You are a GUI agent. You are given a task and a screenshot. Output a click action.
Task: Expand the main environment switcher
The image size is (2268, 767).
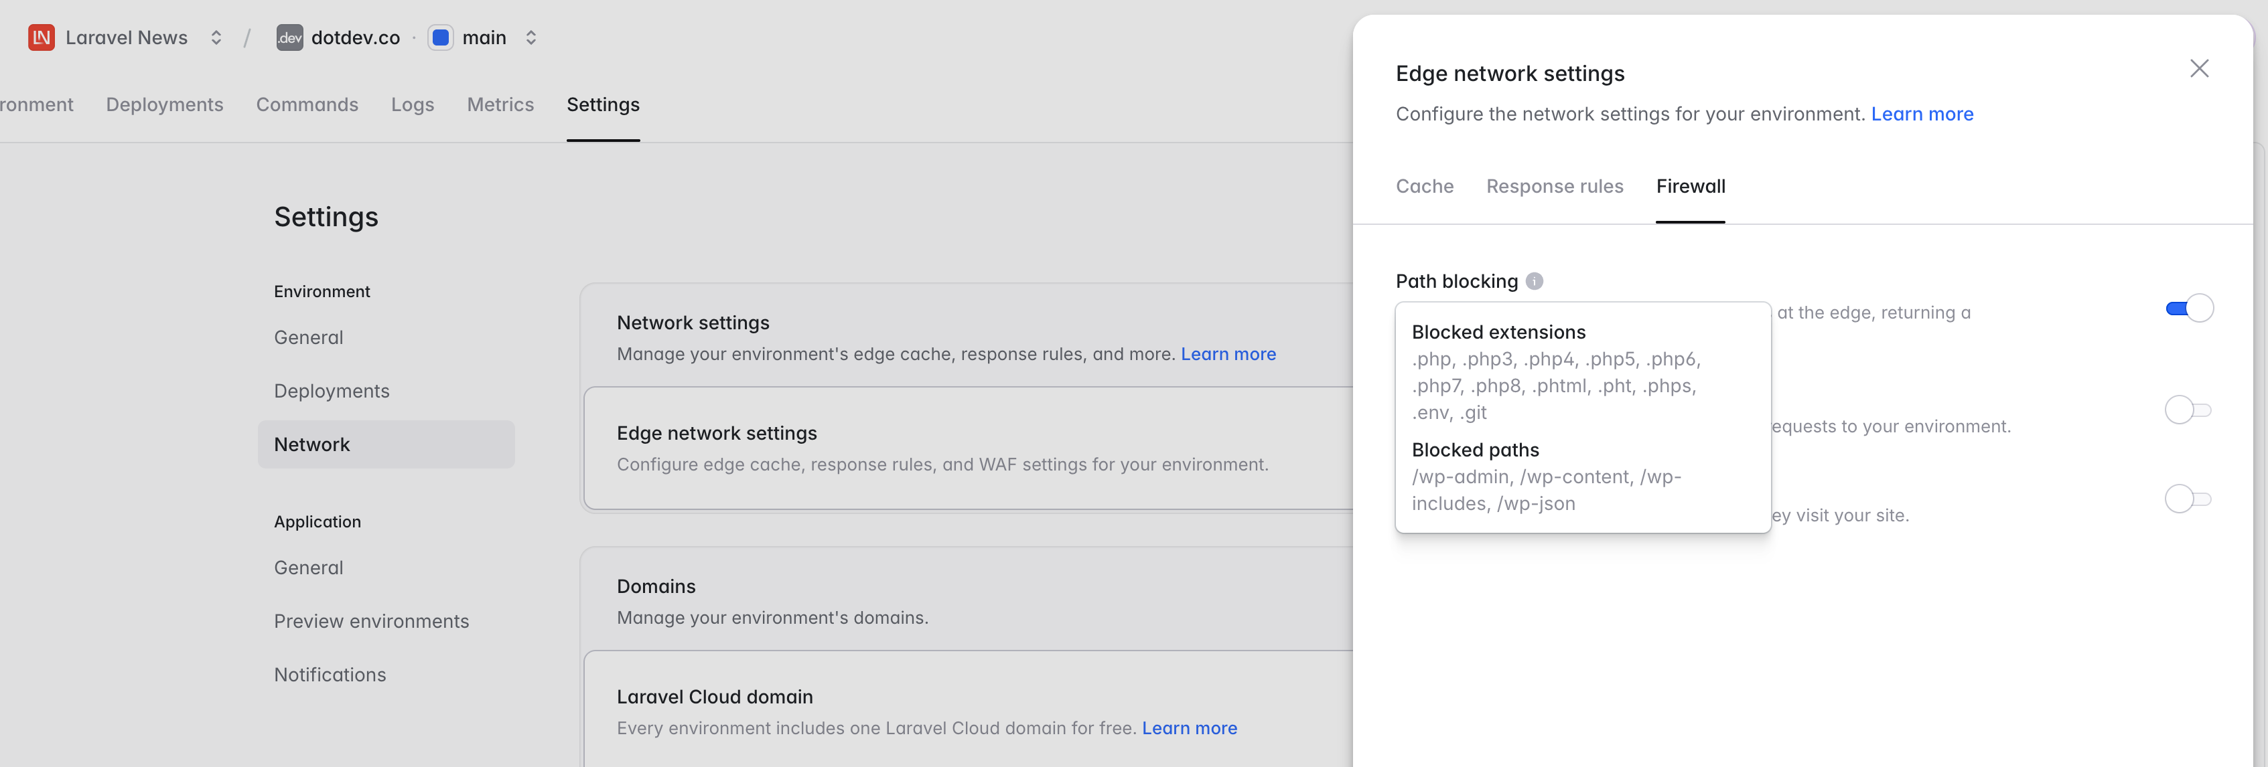point(531,37)
